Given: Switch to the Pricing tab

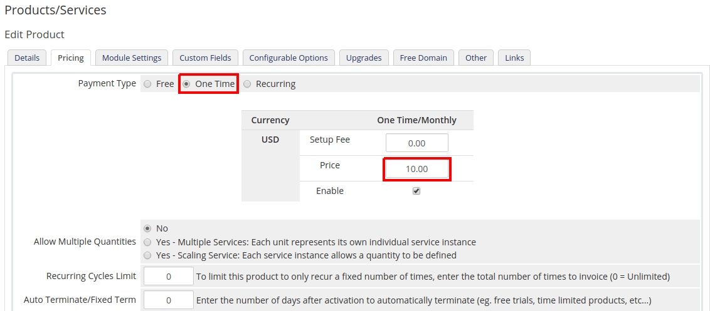Looking at the screenshot, I should coord(71,58).
